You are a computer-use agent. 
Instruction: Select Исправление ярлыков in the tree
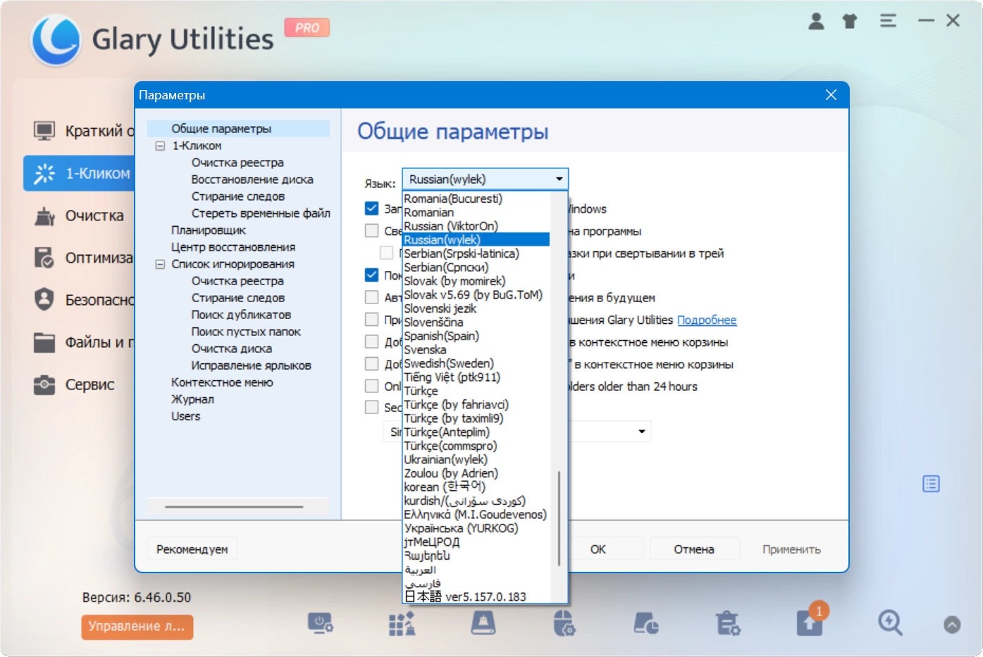[x=251, y=365]
